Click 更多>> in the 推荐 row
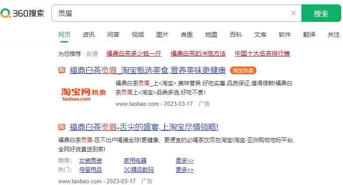The height and width of the screenshot is (185, 343). click(x=185, y=161)
